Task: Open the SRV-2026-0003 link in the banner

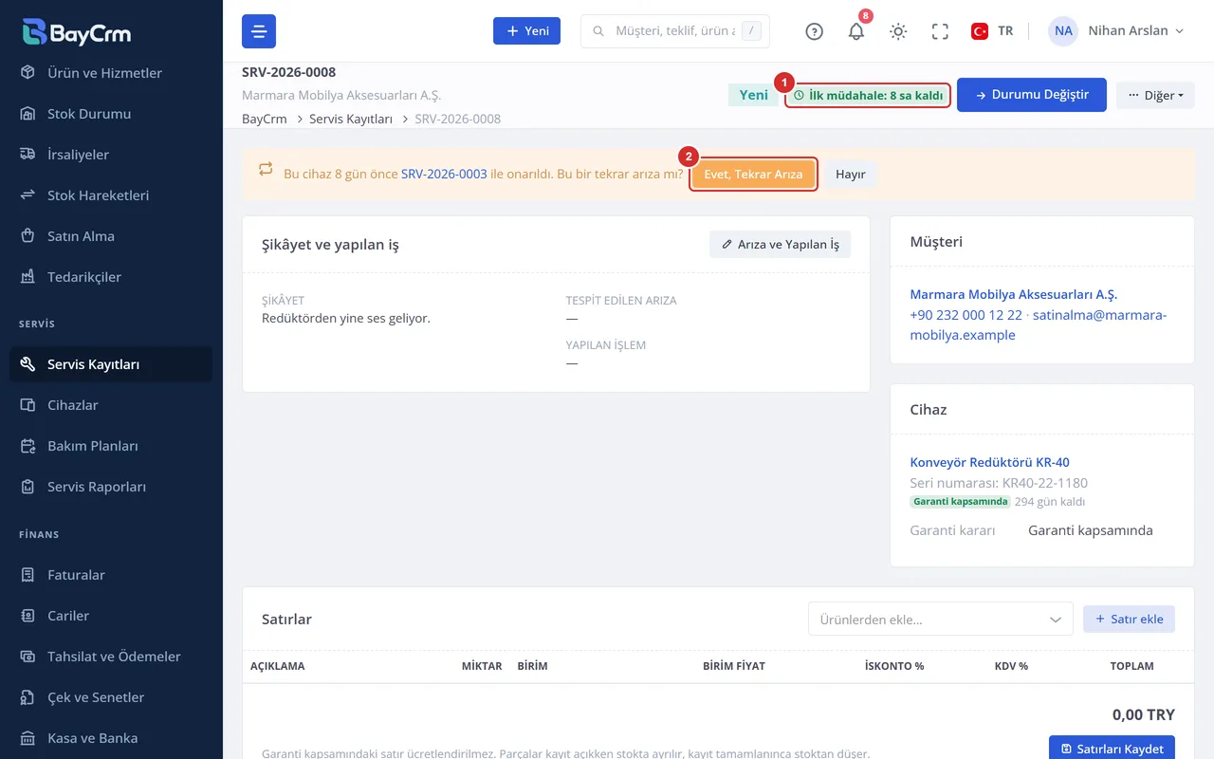Action: (444, 175)
